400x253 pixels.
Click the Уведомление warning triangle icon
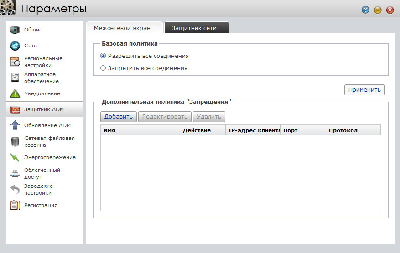point(15,94)
